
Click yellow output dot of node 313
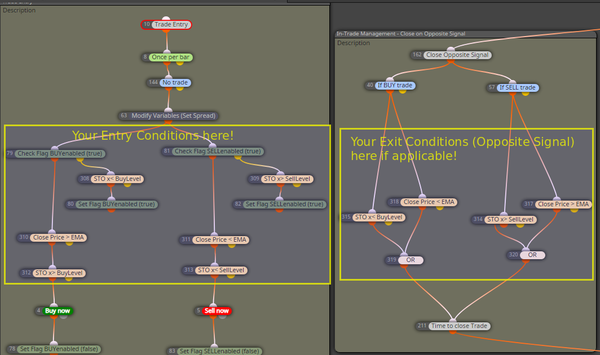(231, 276)
